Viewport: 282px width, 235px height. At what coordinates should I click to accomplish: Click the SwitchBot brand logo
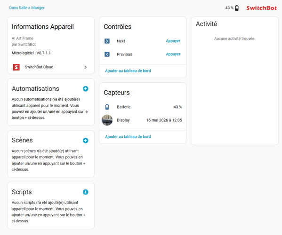[x=261, y=8]
